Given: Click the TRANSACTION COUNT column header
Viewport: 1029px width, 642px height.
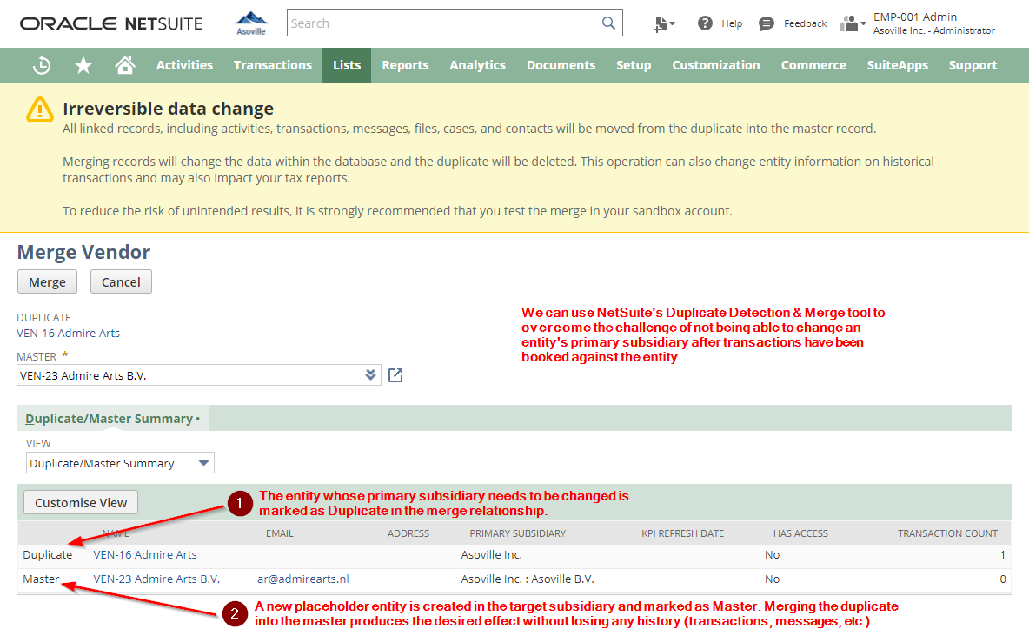Looking at the screenshot, I should tap(947, 533).
